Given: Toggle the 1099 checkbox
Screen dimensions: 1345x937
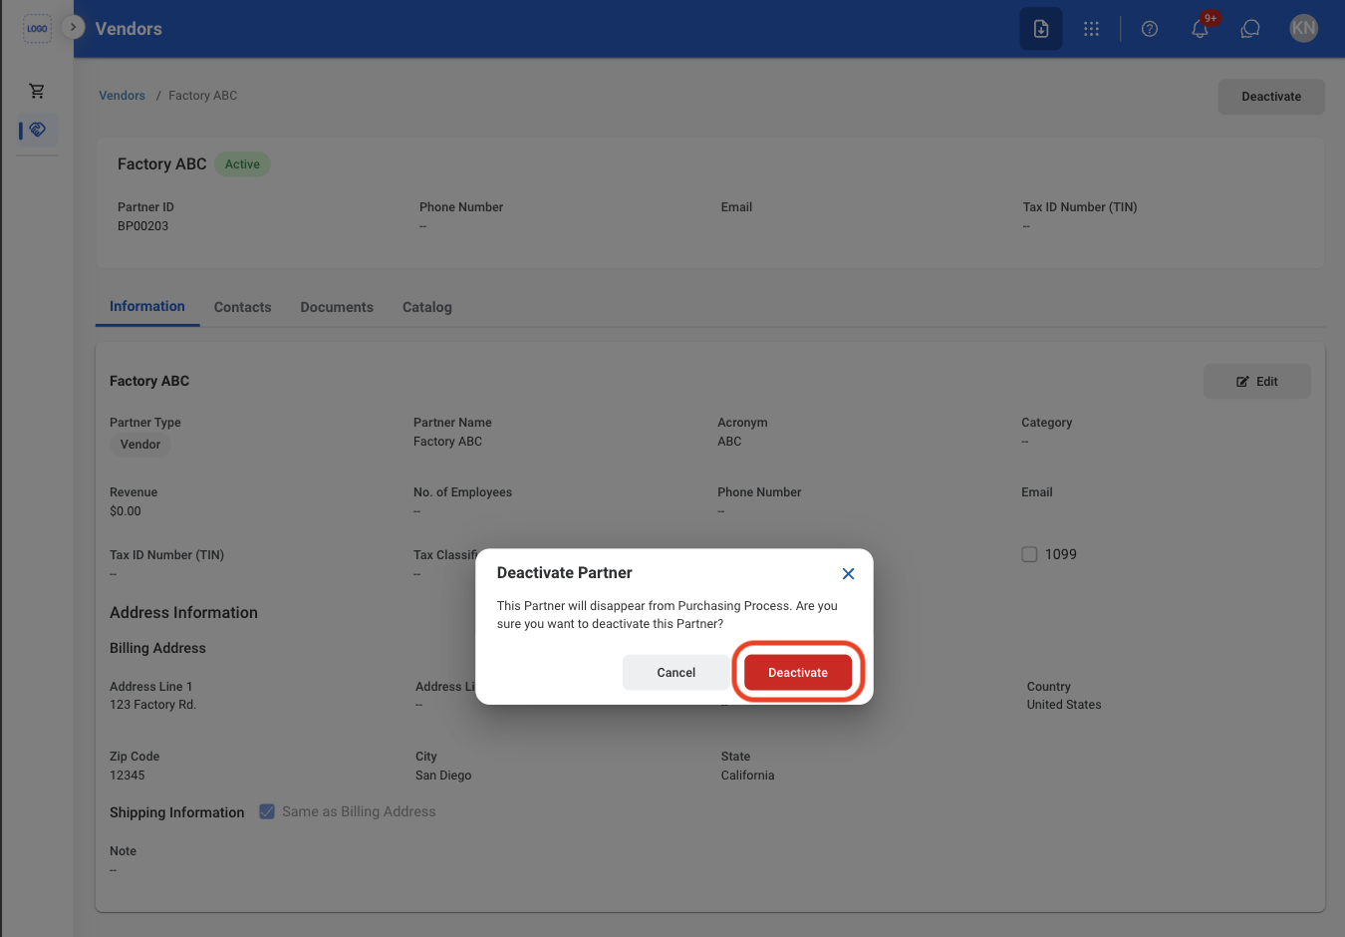Looking at the screenshot, I should [1029, 554].
